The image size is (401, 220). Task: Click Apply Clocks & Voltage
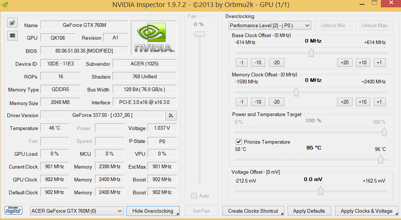[x=367, y=211]
